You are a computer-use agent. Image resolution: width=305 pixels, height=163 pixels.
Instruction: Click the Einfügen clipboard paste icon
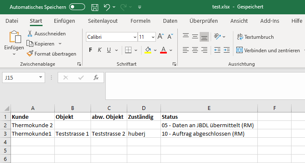click(15, 37)
